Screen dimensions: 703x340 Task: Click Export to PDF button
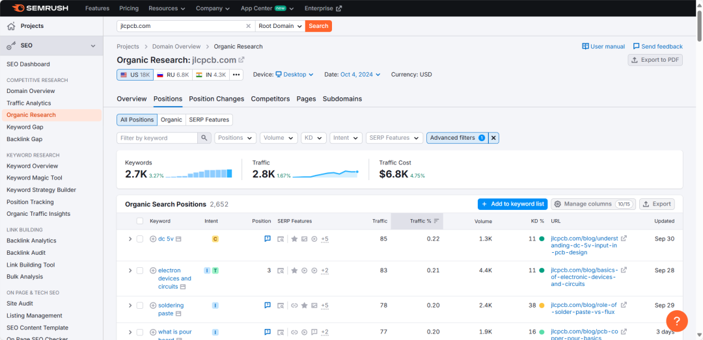point(655,60)
